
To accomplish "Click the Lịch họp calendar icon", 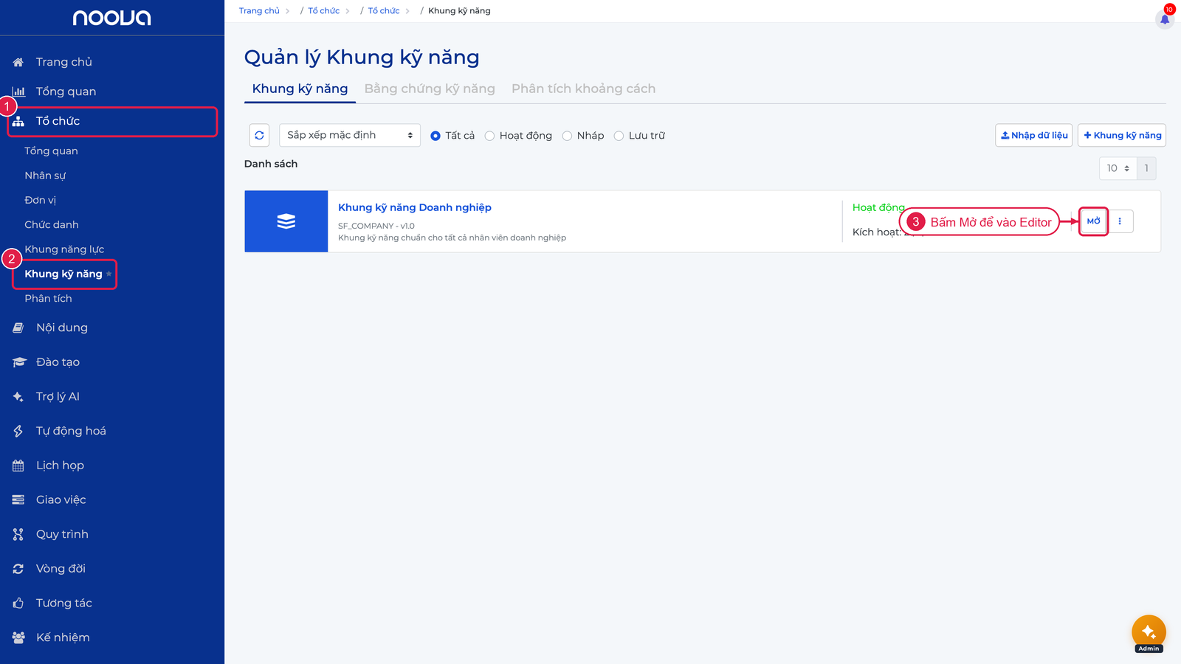I will pyautogui.click(x=18, y=466).
